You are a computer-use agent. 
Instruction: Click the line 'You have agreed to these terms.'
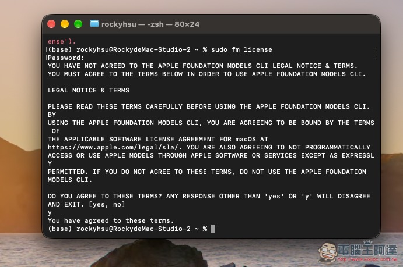pyautogui.click(x=111, y=220)
